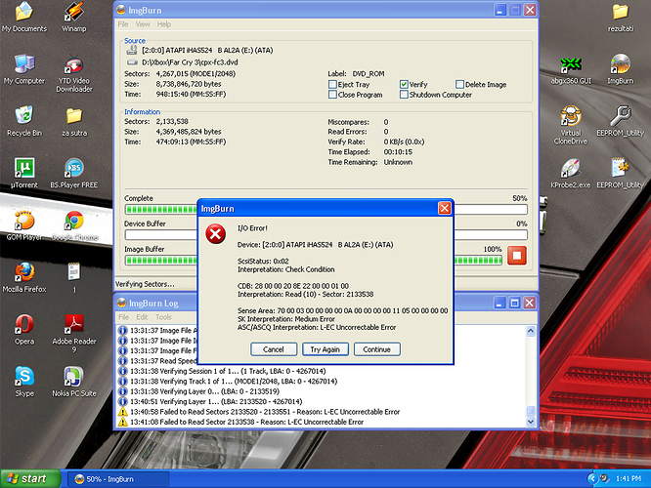Launch Google Chrome shortcut
The image size is (651, 488).
pos(74,225)
